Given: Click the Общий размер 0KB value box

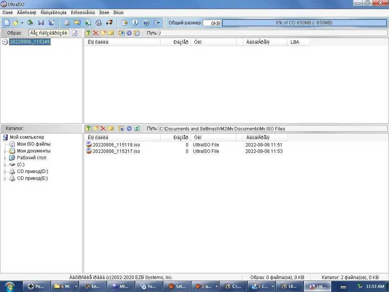Looking at the screenshot, I should (212, 23).
